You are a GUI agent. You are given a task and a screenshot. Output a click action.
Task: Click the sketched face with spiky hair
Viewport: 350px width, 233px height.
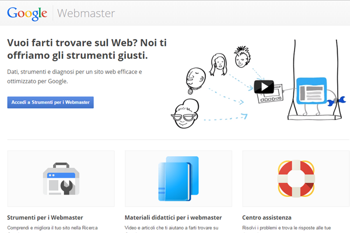coord(242,57)
